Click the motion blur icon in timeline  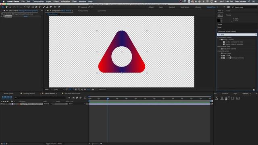81,97
